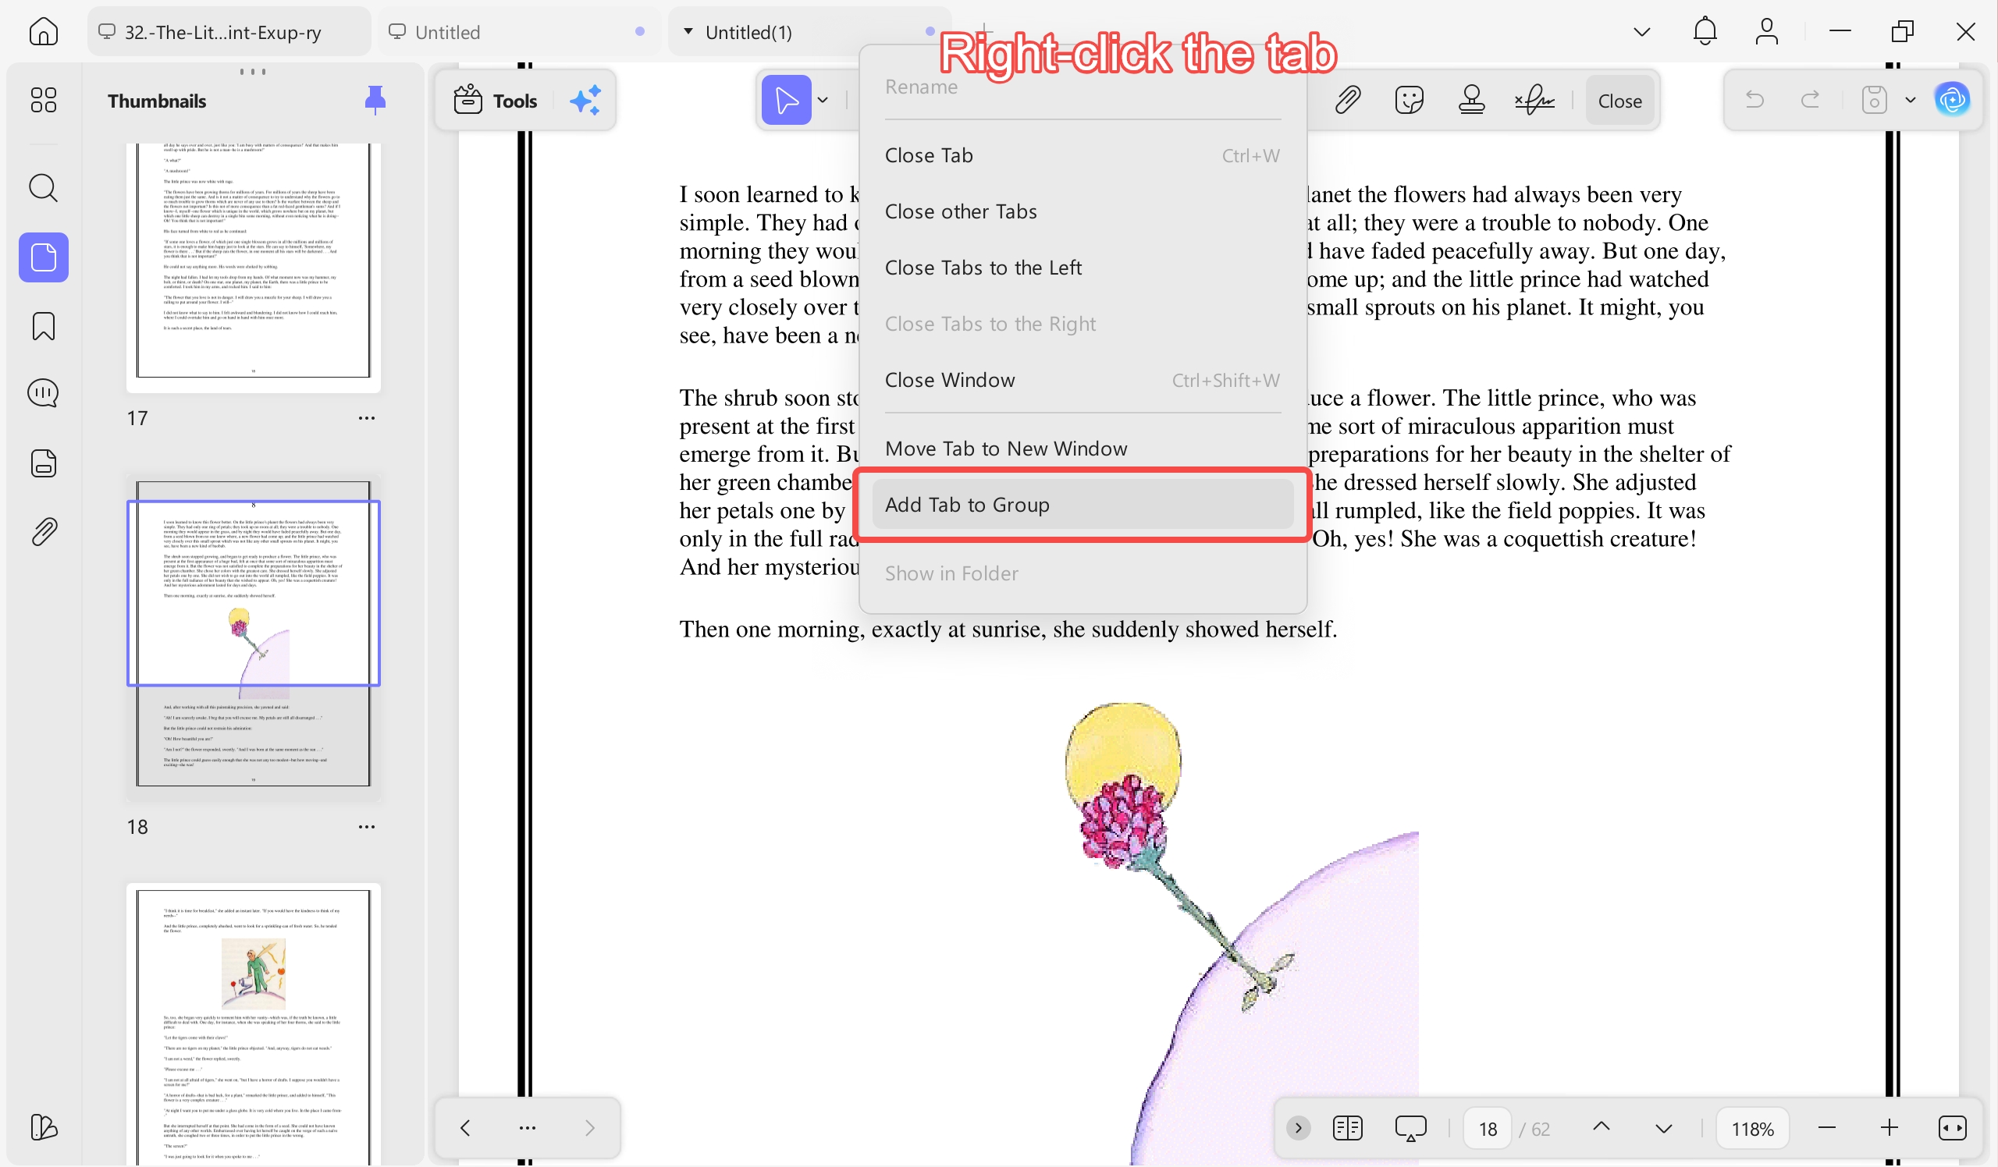The height and width of the screenshot is (1167, 1998).
Task: Go back with the left arrow
Action: tap(465, 1128)
